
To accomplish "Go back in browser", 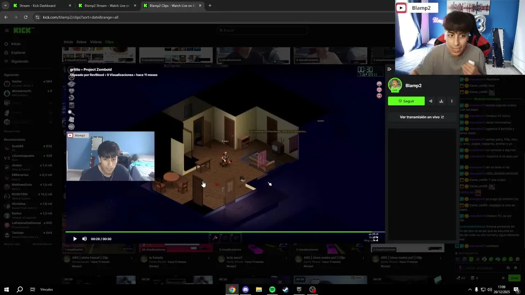I will 6,17.
